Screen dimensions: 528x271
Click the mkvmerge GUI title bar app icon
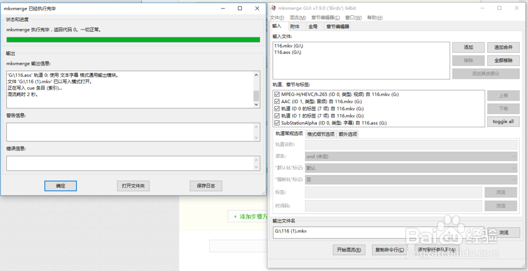274,8
